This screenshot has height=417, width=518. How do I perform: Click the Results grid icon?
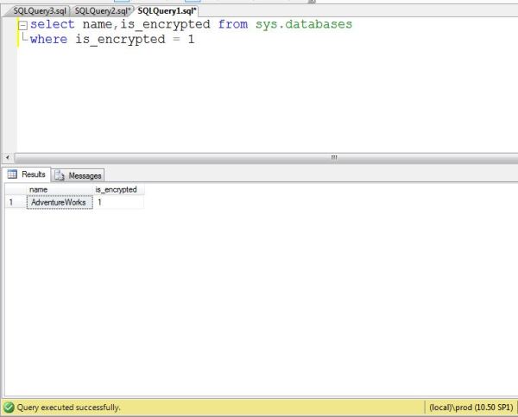click(x=13, y=174)
